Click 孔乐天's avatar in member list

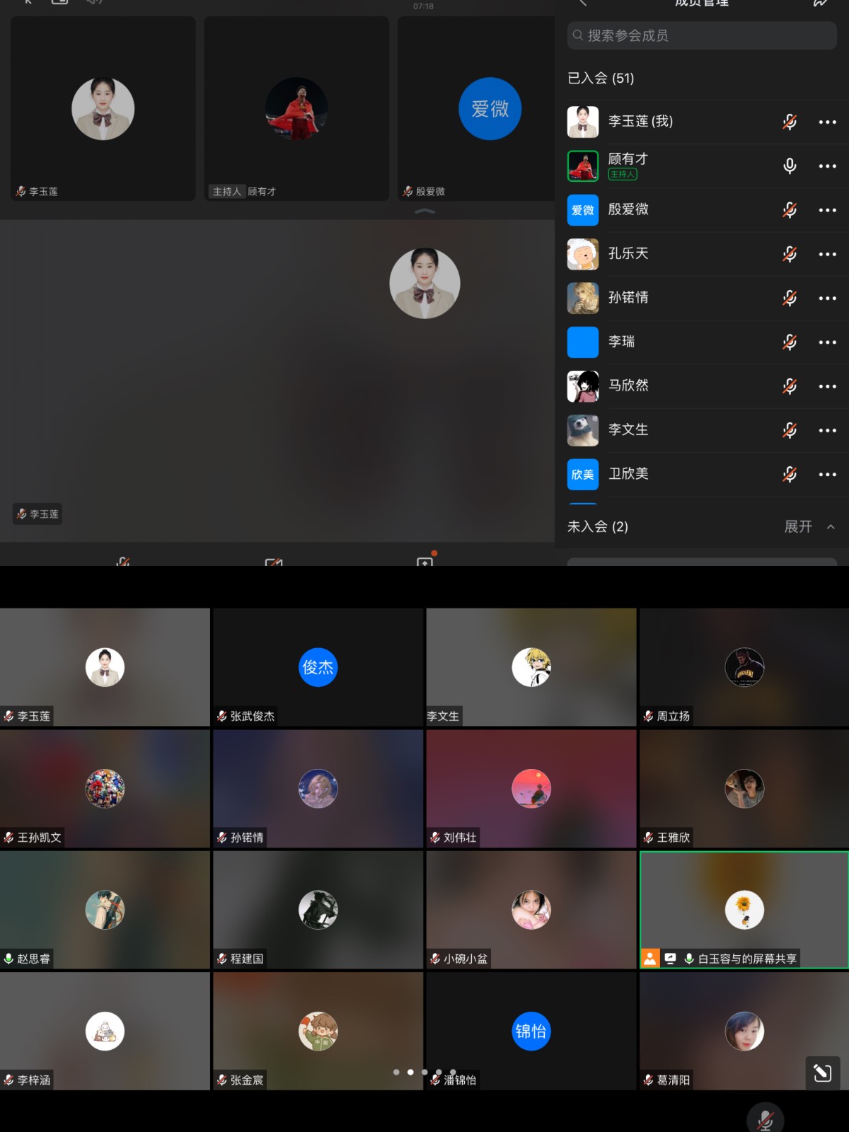583,254
